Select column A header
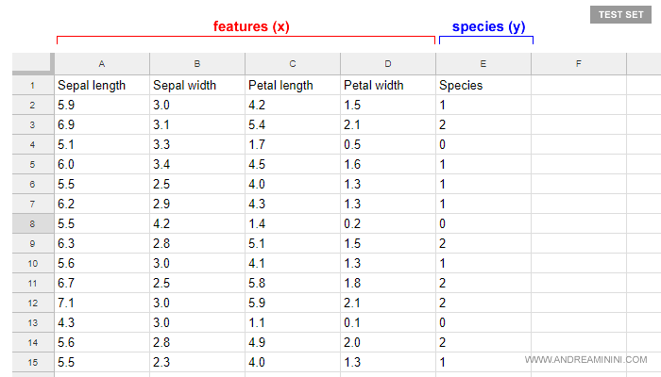 [x=102, y=63]
